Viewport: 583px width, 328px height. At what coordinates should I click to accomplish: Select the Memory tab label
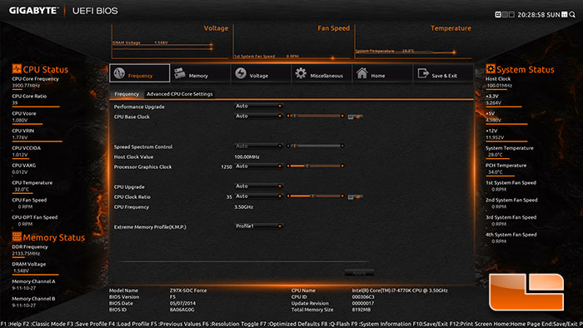[x=198, y=76]
